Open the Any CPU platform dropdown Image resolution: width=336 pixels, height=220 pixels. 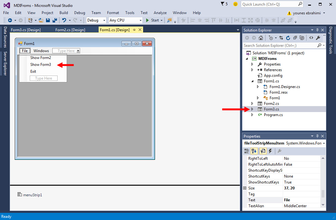125,20
